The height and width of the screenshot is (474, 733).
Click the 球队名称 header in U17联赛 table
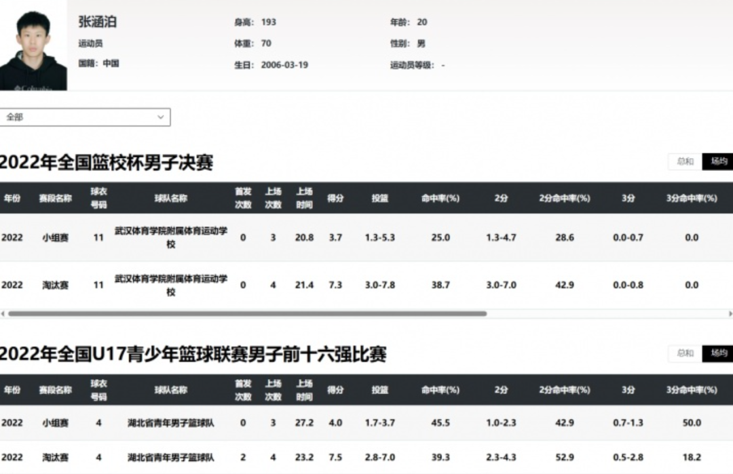[170, 390]
